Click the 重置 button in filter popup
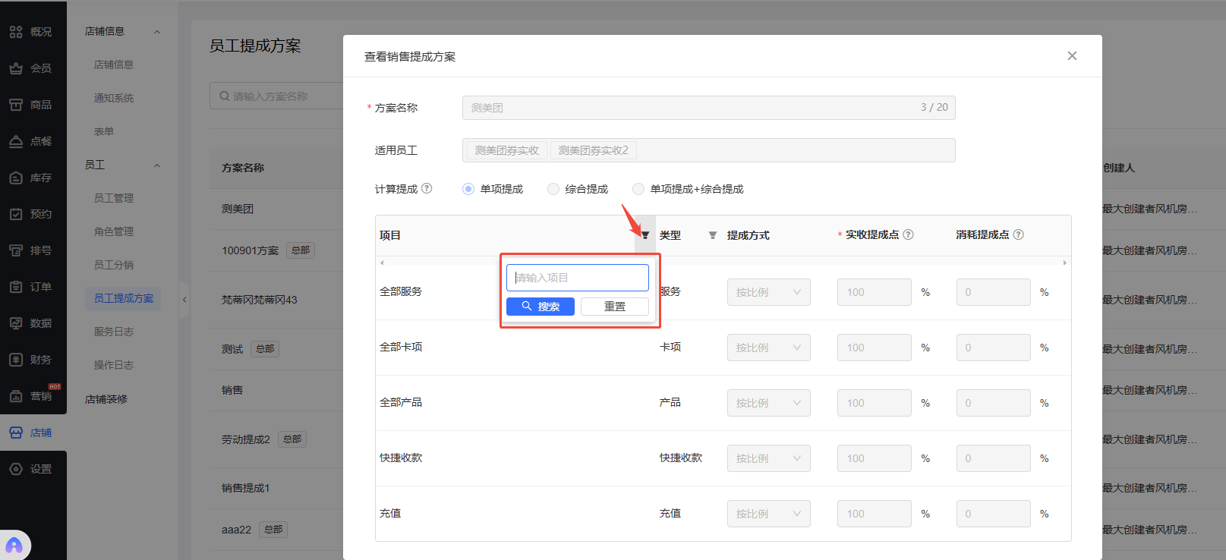Screen dimensions: 1226x560 pyautogui.click(x=615, y=307)
